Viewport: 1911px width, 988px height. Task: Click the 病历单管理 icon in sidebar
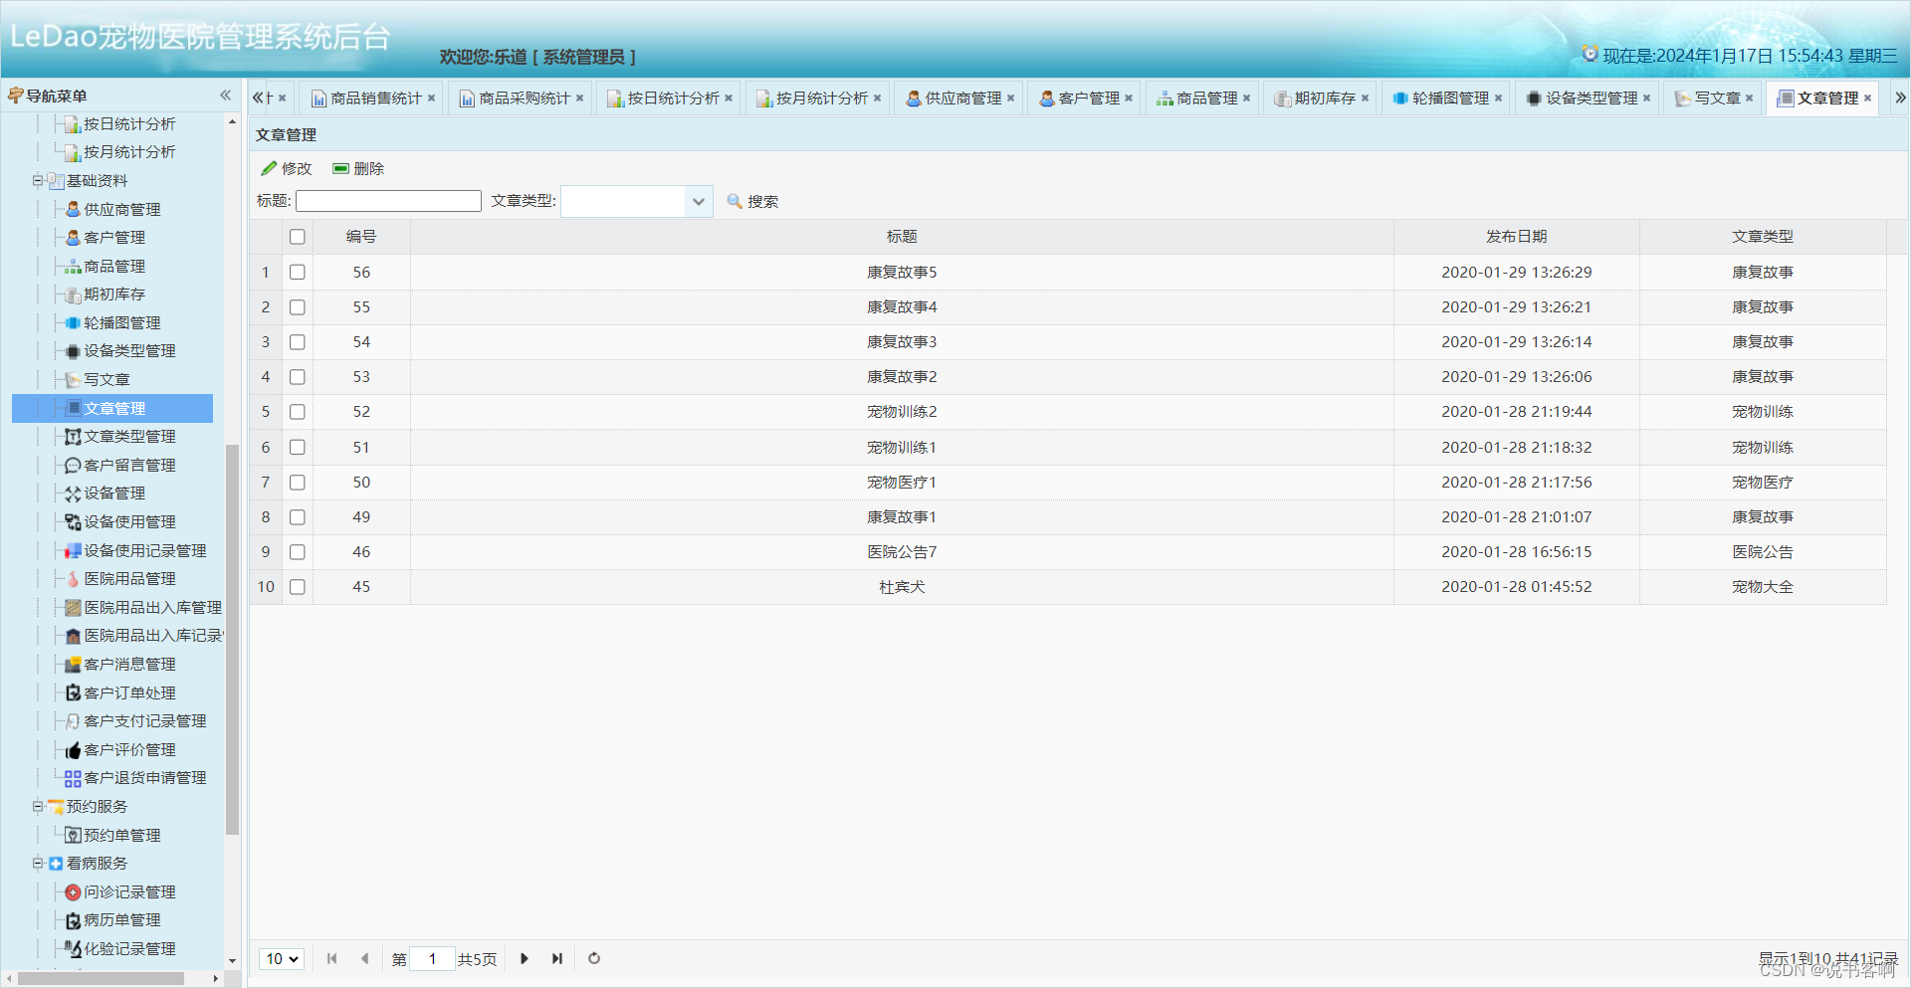tap(73, 920)
